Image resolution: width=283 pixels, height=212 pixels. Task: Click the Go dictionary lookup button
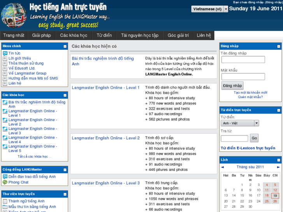click(x=254, y=138)
